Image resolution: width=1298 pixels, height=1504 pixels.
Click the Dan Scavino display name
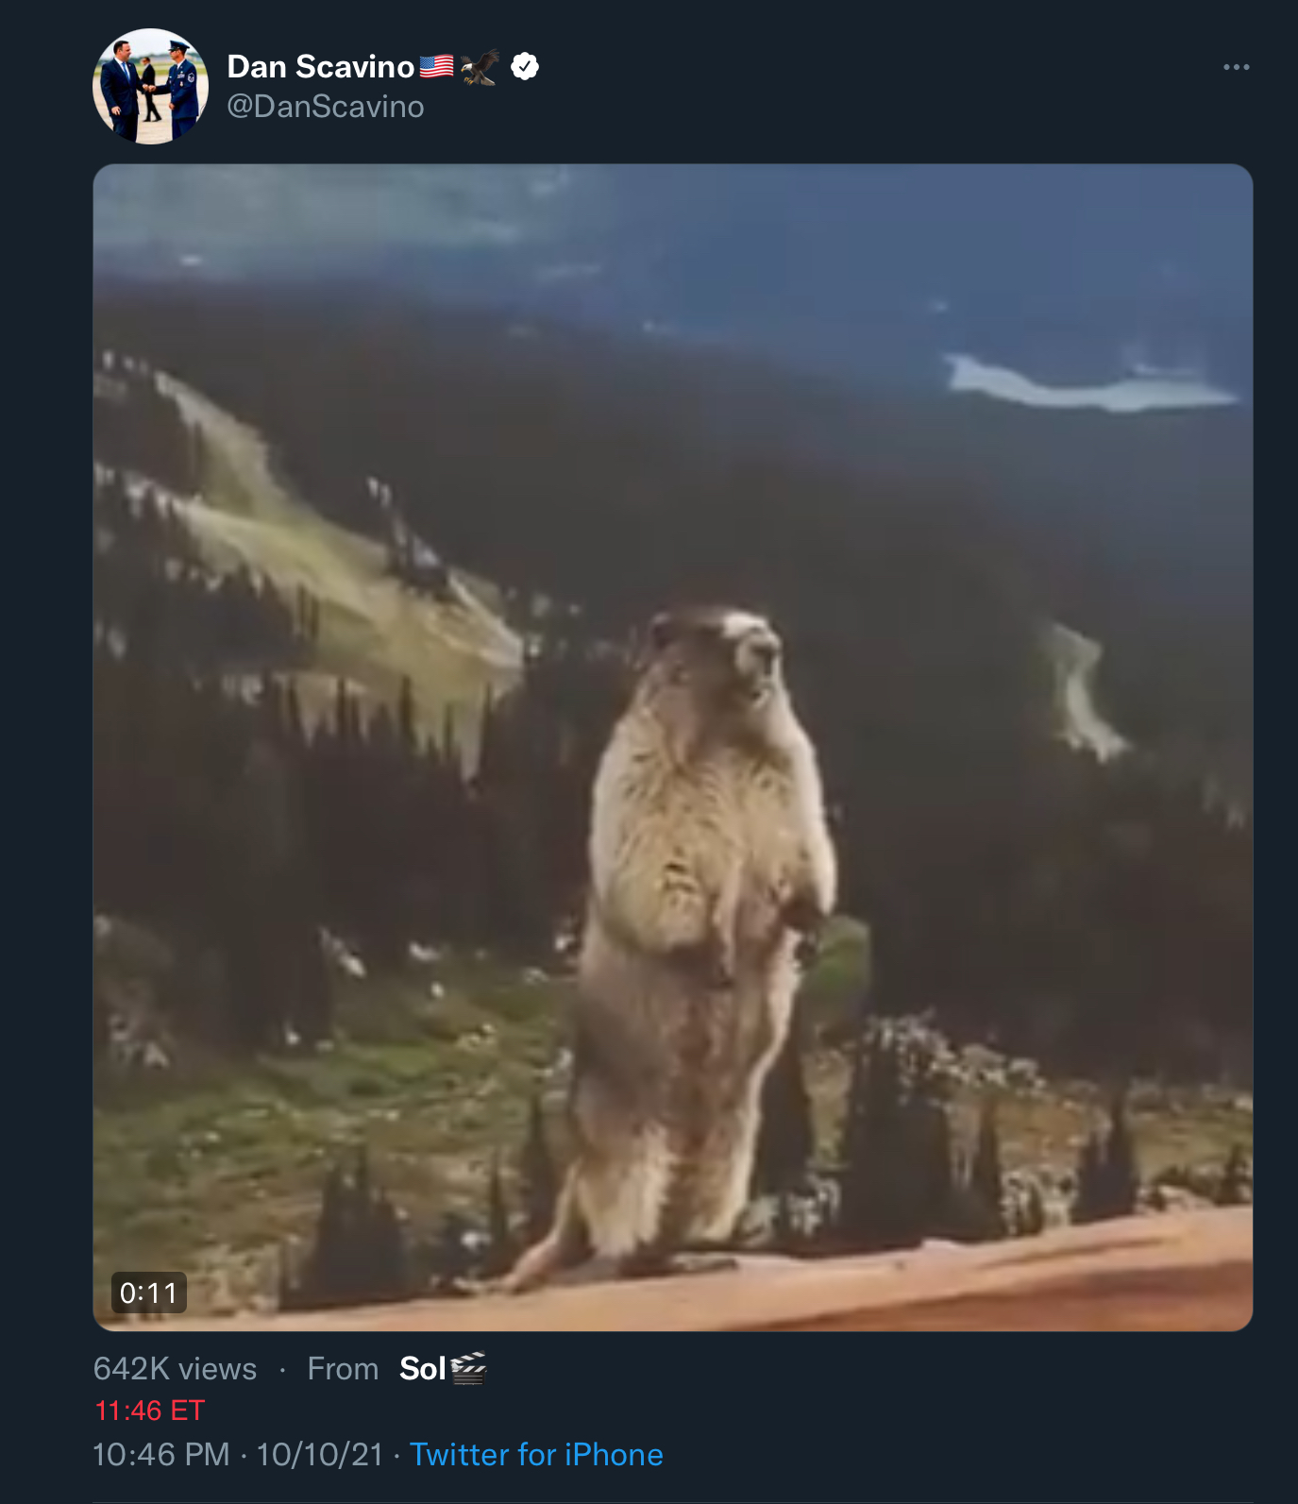[320, 67]
